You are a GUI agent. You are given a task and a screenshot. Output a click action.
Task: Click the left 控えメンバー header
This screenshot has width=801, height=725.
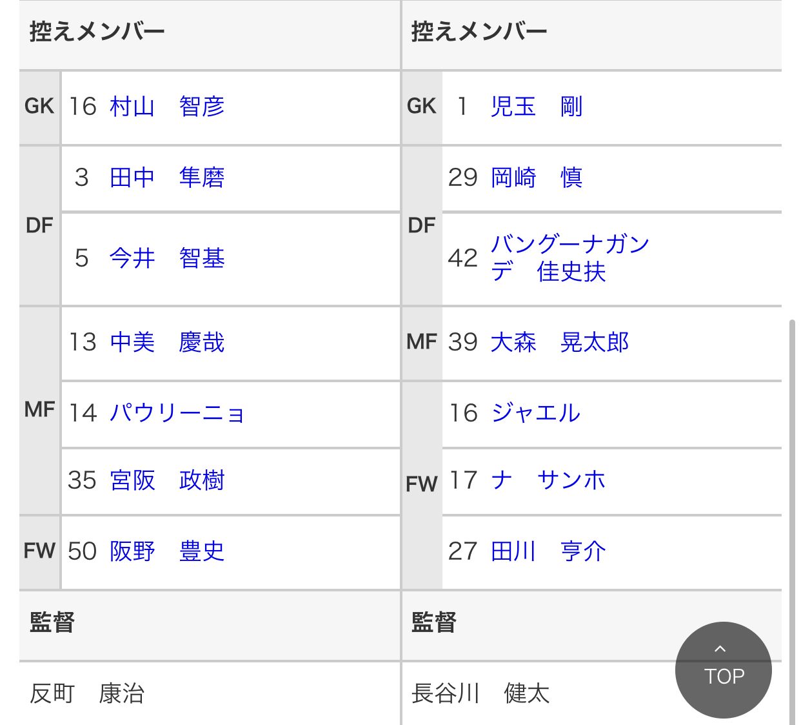point(97,32)
